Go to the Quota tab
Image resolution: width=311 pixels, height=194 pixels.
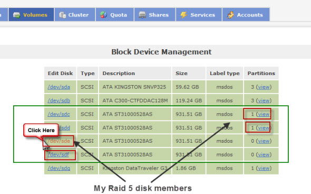[x=115, y=15]
